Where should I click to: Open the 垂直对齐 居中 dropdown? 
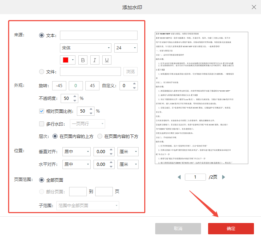click(77, 152)
